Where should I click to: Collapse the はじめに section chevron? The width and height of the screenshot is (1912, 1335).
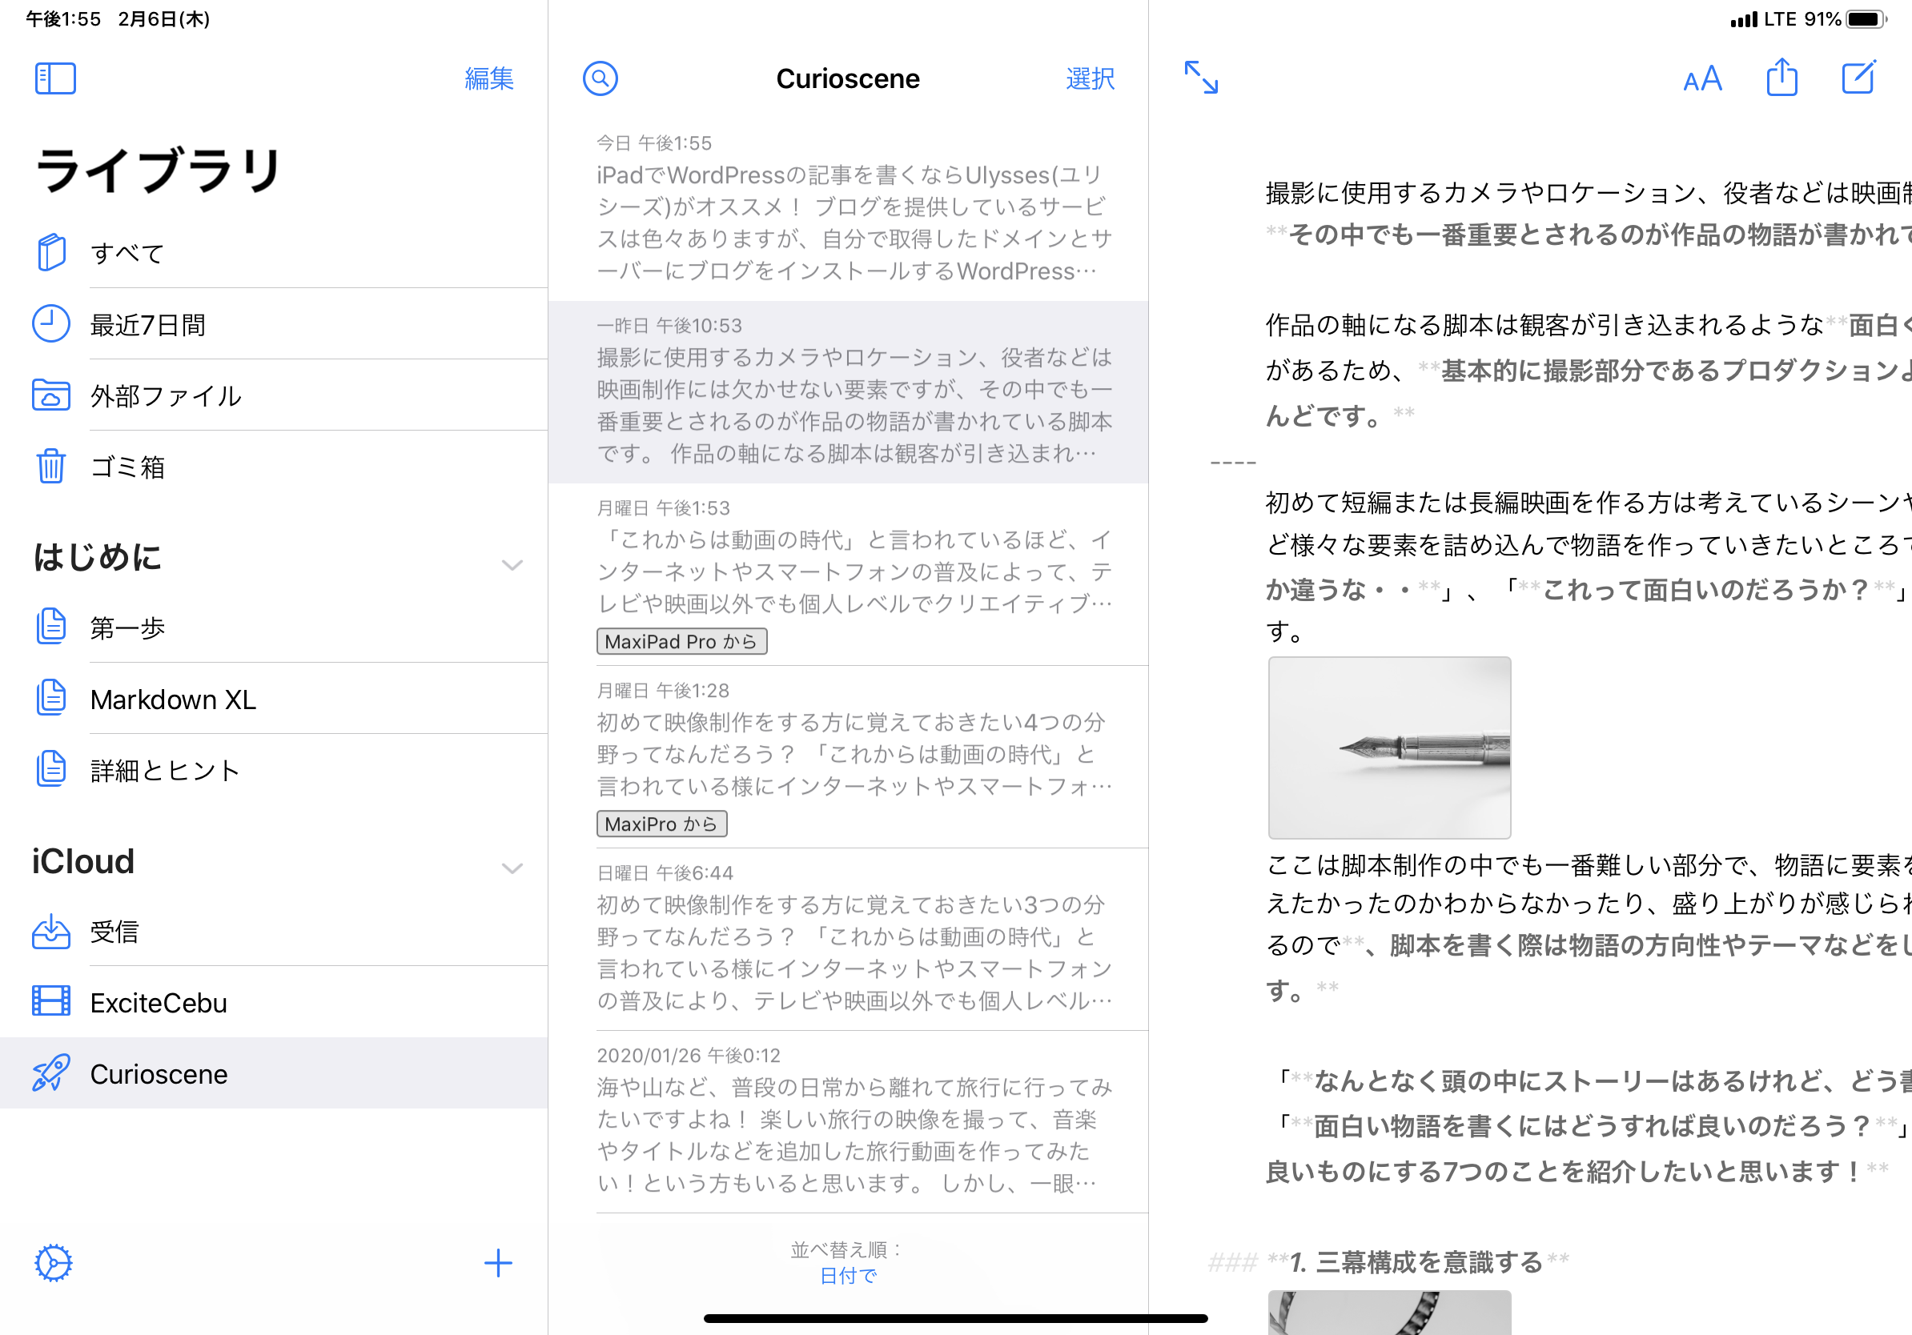pos(512,564)
